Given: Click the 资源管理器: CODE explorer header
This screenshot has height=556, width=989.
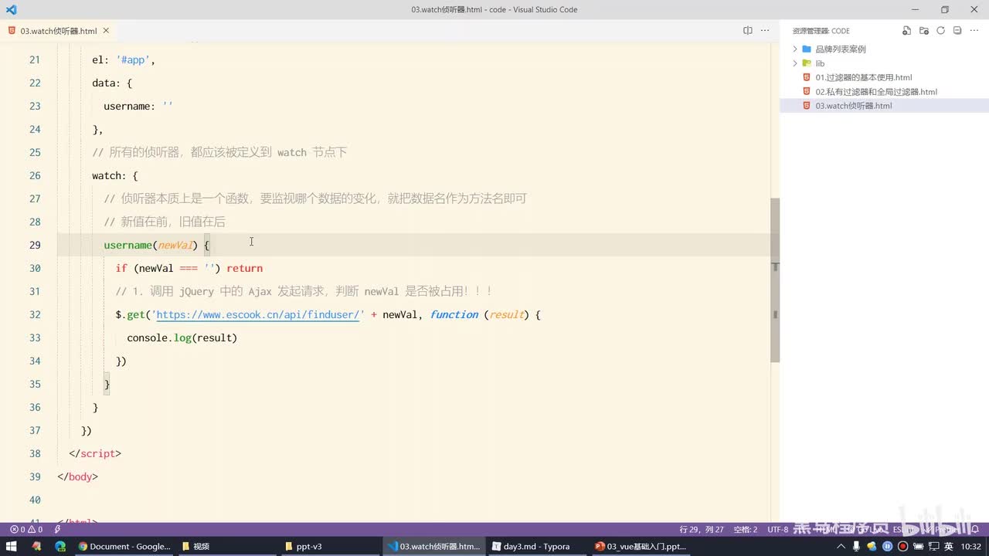Looking at the screenshot, I should (821, 31).
